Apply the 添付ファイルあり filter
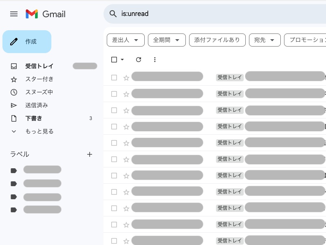This screenshot has width=326, height=245. pos(217,40)
